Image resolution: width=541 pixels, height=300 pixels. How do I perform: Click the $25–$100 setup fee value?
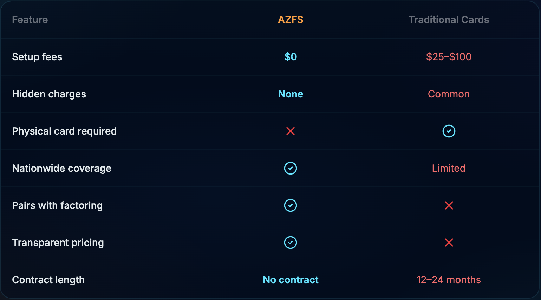(x=449, y=57)
